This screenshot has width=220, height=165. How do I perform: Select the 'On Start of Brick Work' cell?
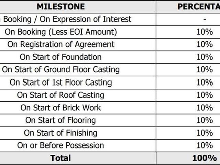[61, 108]
